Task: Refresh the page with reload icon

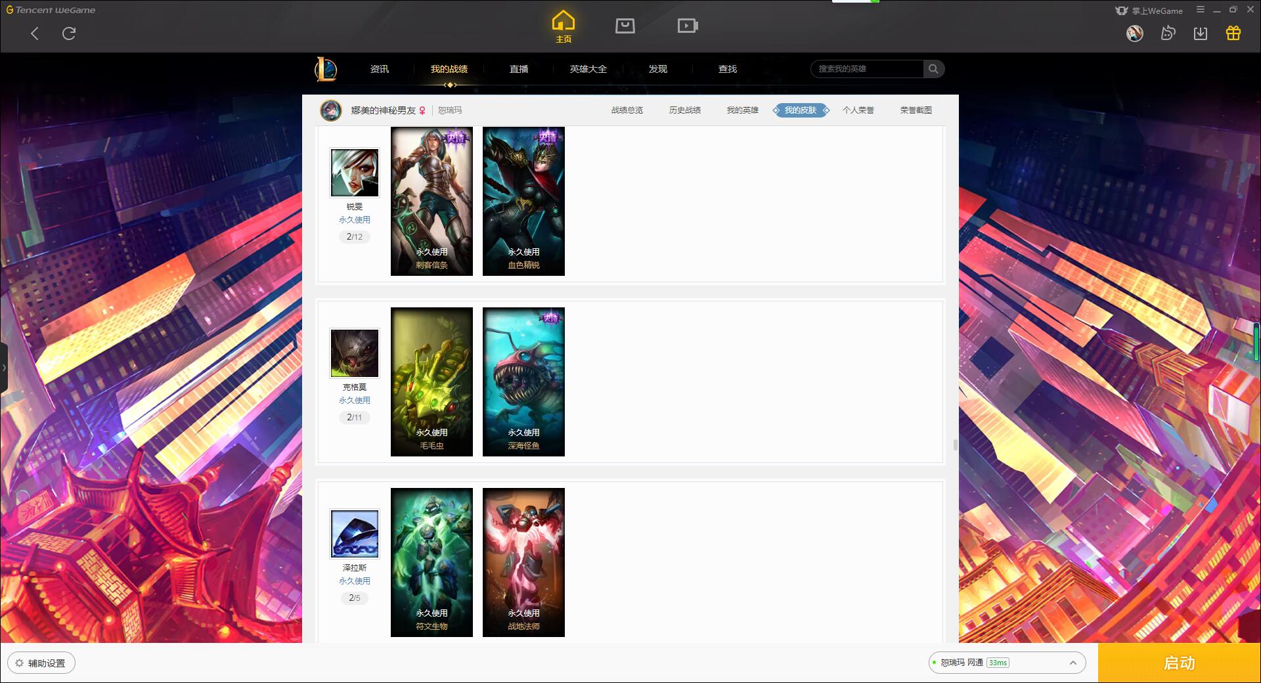Action: click(69, 33)
